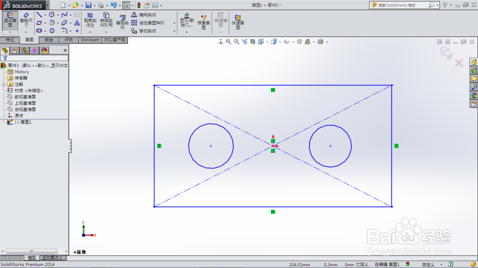The image size is (478, 268).
Task: Open the dropdown under Exit Sketch
Action: point(10,32)
